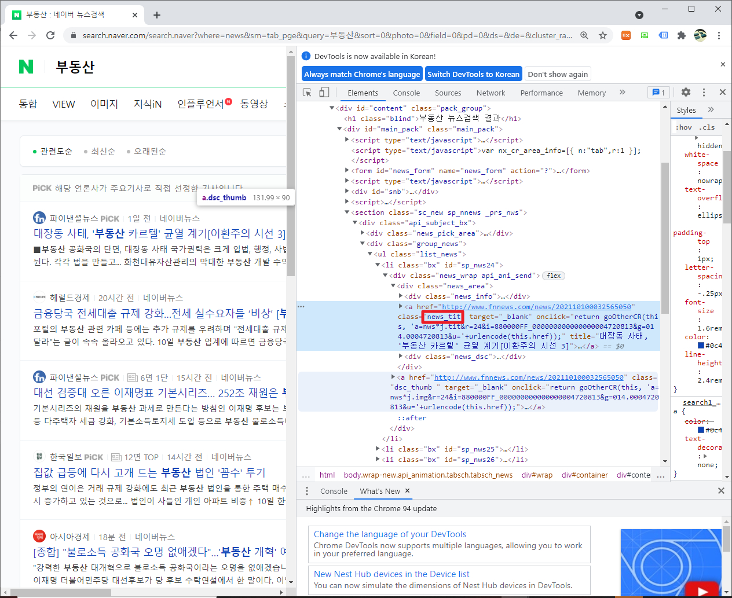This screenshot has height=598, width=732.
Task: Bookmark this page with star icon
Action: 603,35
